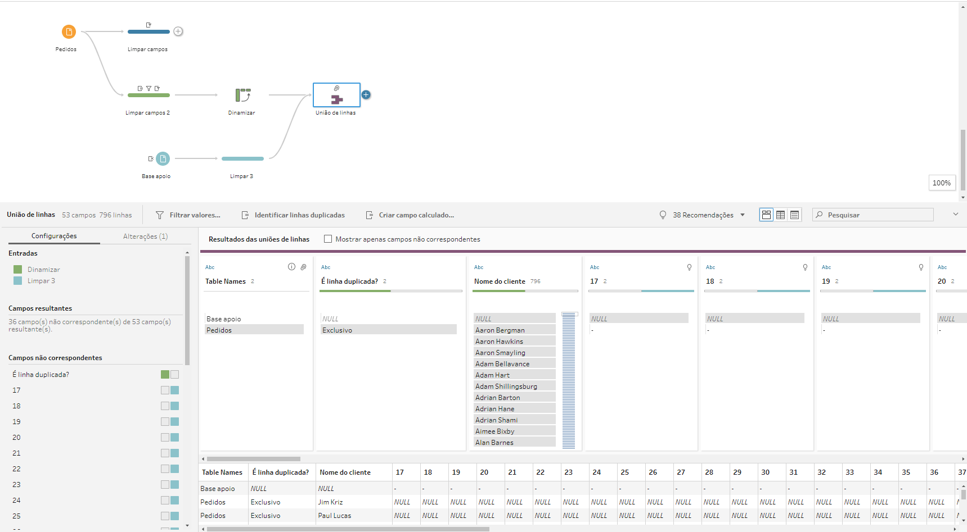Click the Pedidos input step icon
This screenshot has height=532, width=967.
click(x=69, y=32)
